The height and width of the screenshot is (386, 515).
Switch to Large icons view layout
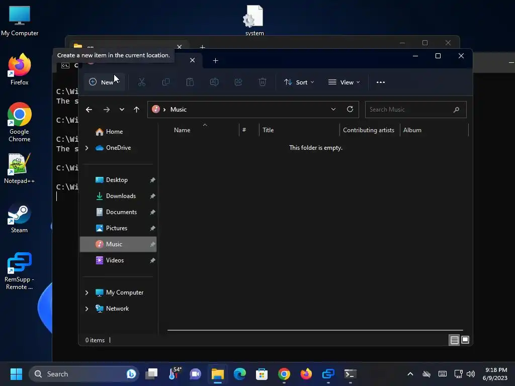pos(465,340)
